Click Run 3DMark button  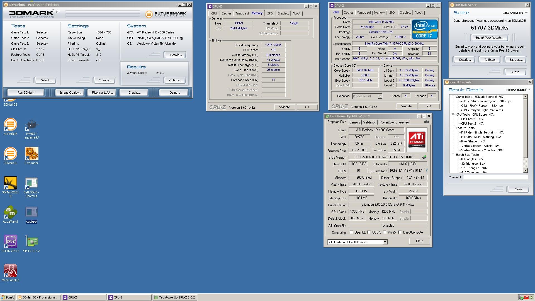(26, 93)
